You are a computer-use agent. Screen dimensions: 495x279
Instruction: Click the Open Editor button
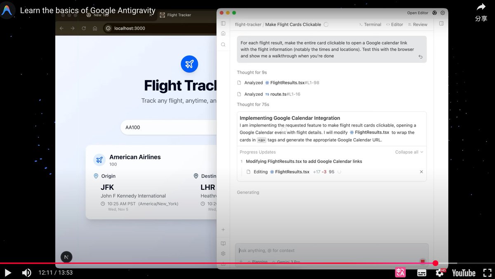pyautogui.click(x=418, y=13)
